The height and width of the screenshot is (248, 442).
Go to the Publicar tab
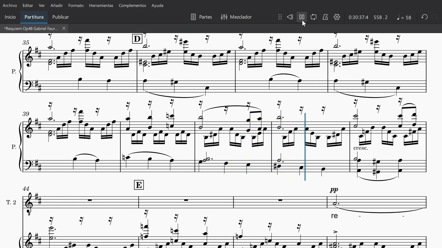coord(60,17)
